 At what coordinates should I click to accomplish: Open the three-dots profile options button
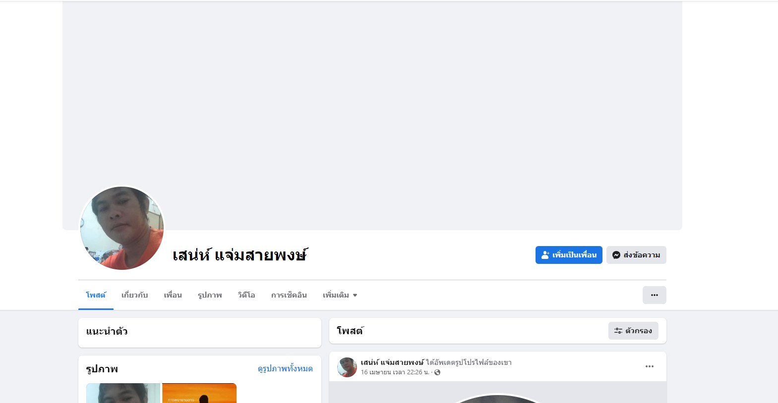[x=655, y=295]
